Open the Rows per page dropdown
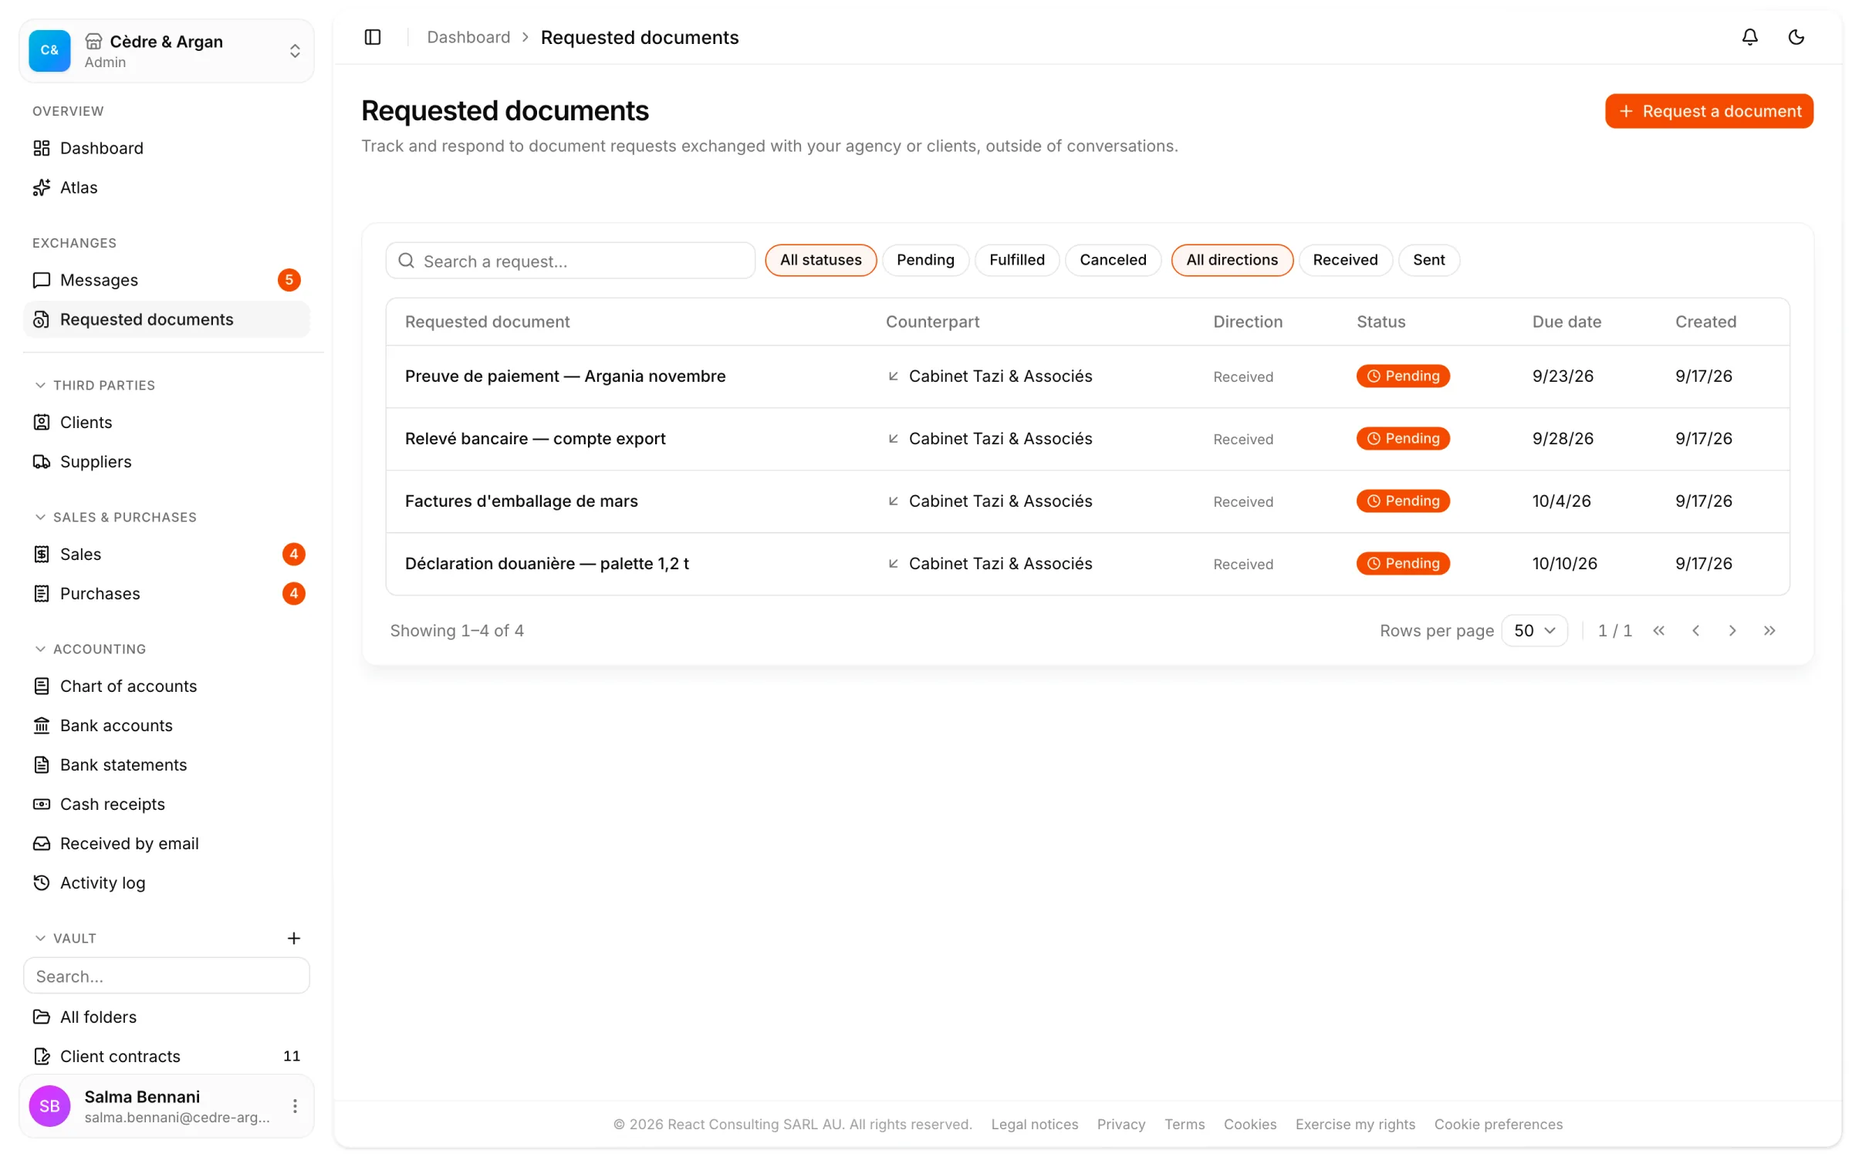This screenshot has width=1852, height=1157. [x=1534, y=631]
